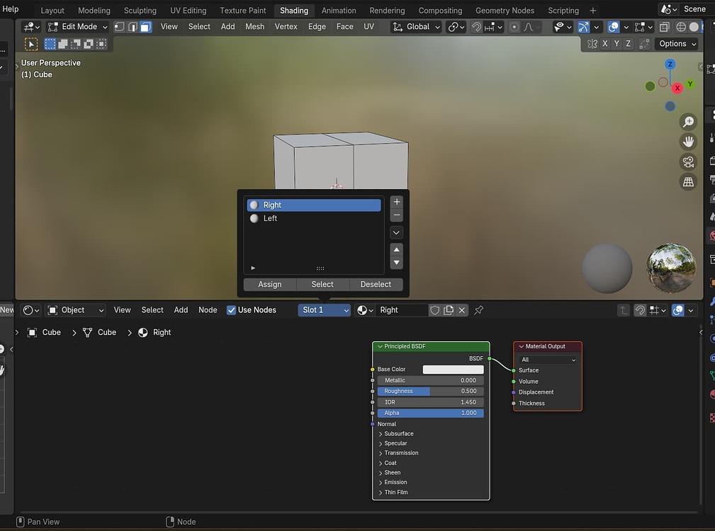Viewport: 715px width, 531px height.
Task: Open the snapping magnet icon
Action: tap(477, 27)
